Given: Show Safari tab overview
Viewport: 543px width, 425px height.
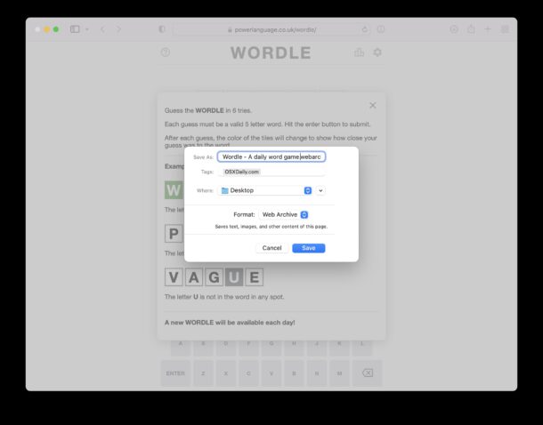Looking at the screenshot, I should [x=505, y=29].
